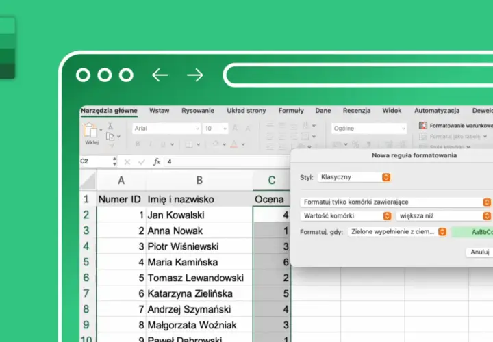The width and height of the screenshot is (493, 342).
Task: Click the Copy icon in the ribbon
Action: pos(110,136)
